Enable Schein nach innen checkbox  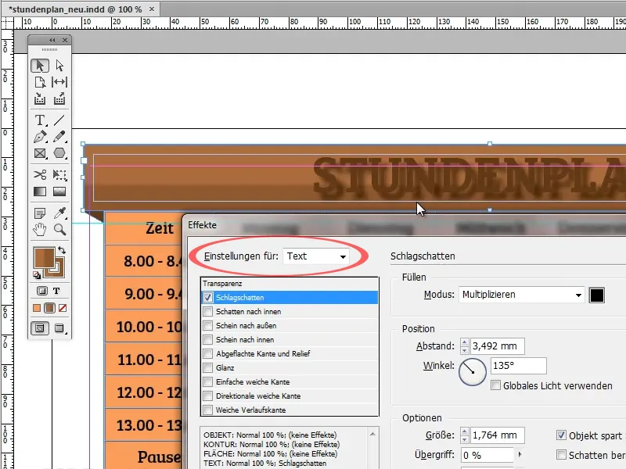pos(207,340)
